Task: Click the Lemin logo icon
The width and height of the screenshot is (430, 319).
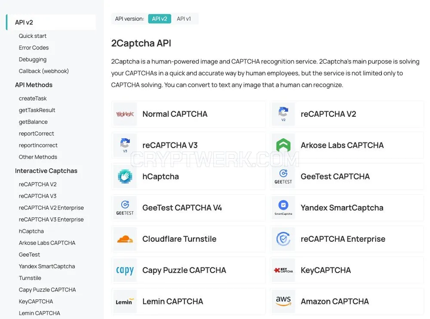Action: pyautogui.click(x=125, y=302)
